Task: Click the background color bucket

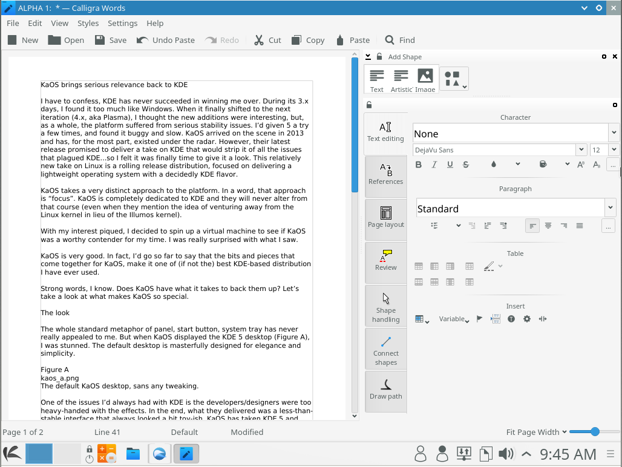Action: click(x=543, y=164)
